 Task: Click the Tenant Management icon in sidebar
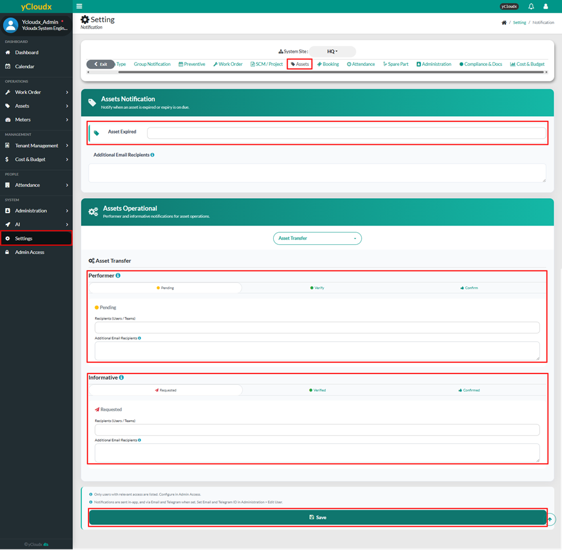tap(8, 145)
